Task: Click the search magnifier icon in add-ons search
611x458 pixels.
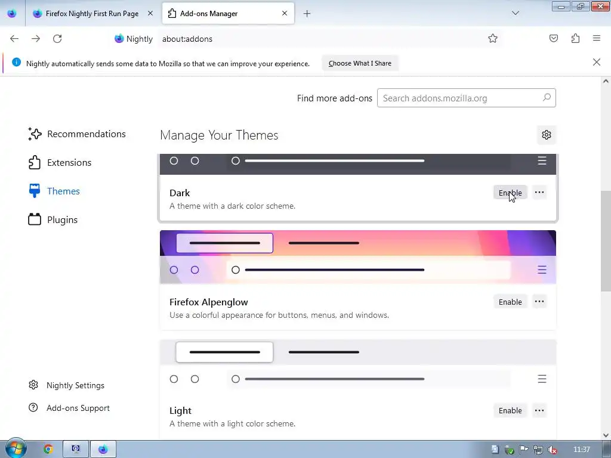Action: click(x=547, y=97)
